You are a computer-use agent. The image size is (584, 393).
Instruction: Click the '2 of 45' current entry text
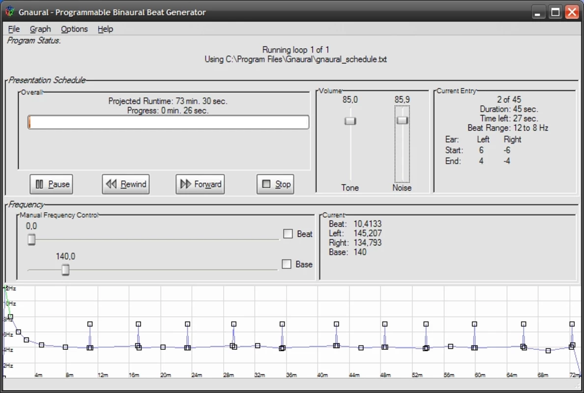click(x=509, y=99)
